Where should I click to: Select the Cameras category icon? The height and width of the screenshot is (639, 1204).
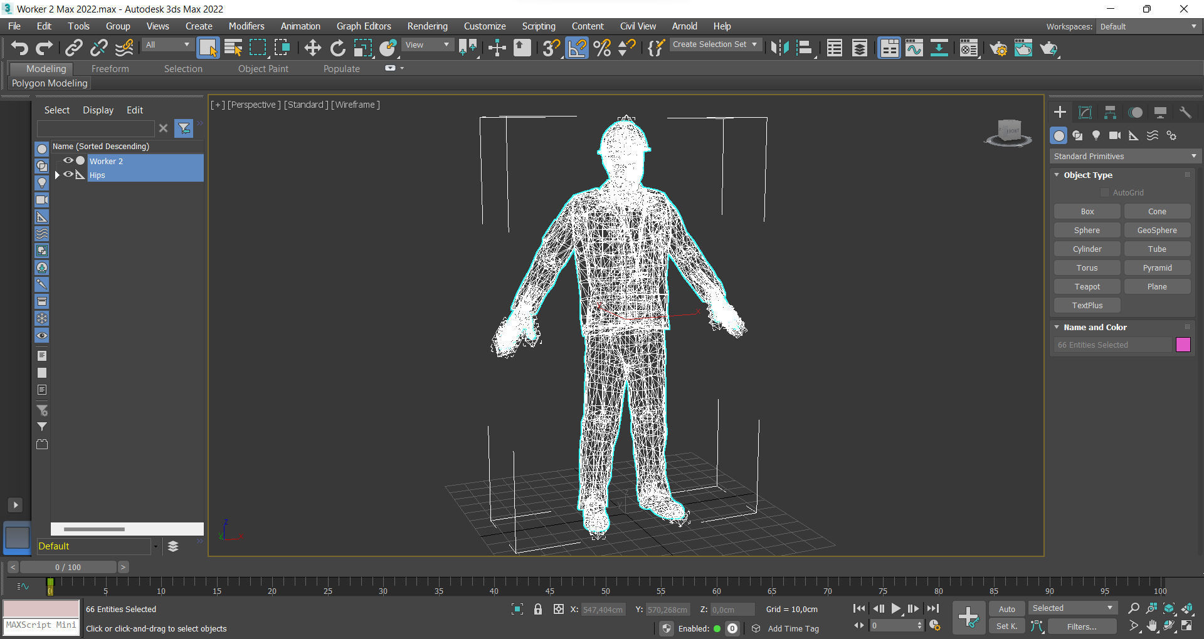pos(1115,135)
